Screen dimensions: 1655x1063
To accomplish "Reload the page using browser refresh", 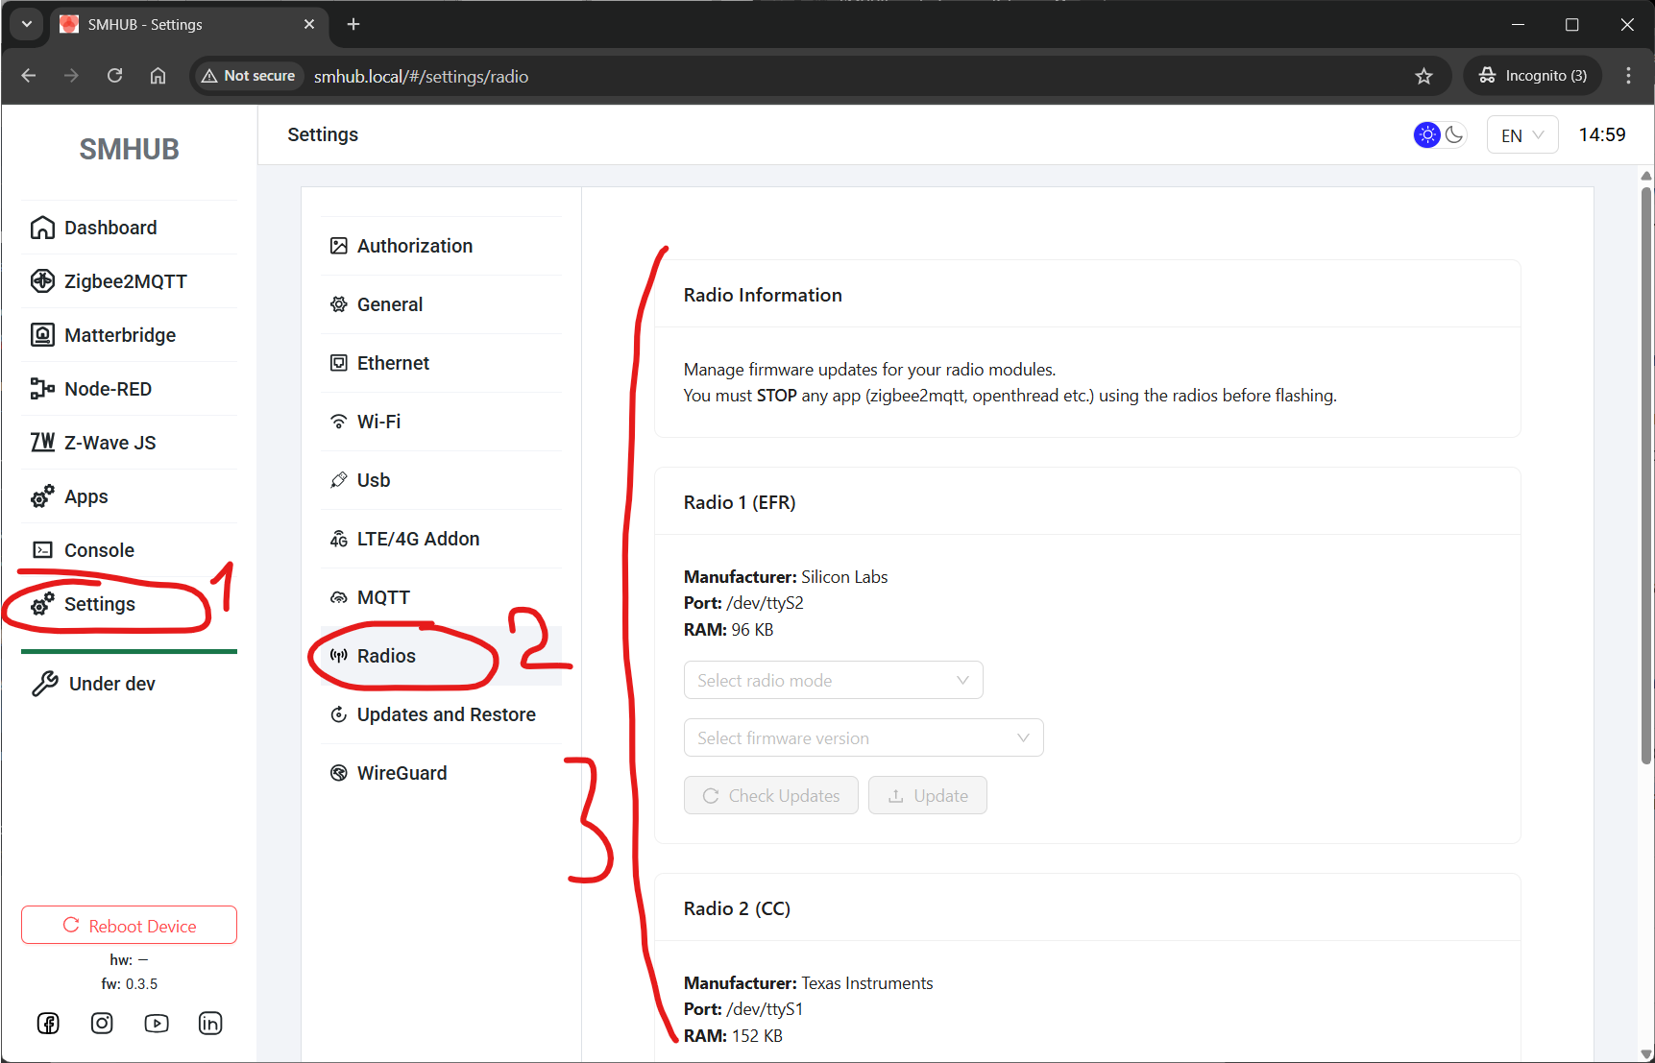I will (x=114, y=76).
